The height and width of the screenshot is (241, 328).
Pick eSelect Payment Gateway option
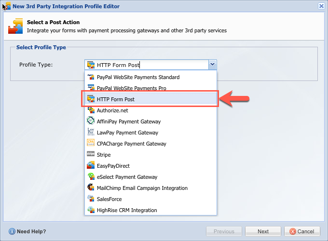pyautogui.click(x=127, y=177)
